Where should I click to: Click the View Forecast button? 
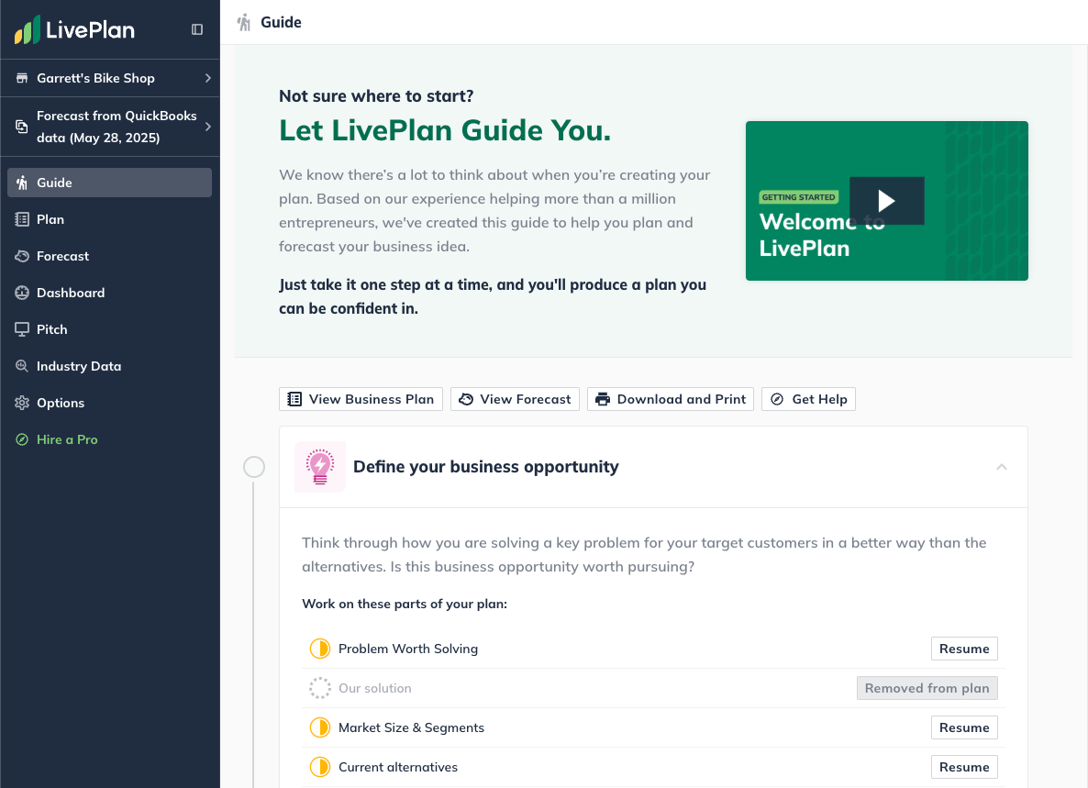pyautogui.click(x=515, y=399)
